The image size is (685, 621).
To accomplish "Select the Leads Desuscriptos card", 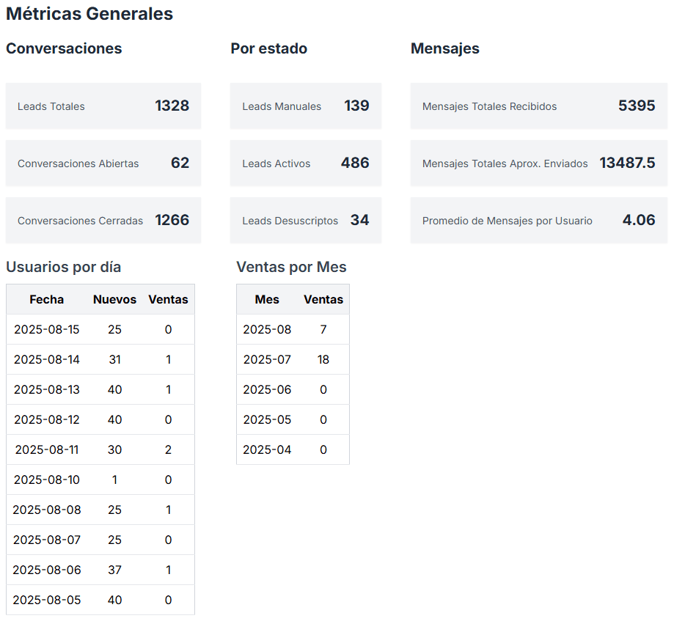I will [305, 221].
